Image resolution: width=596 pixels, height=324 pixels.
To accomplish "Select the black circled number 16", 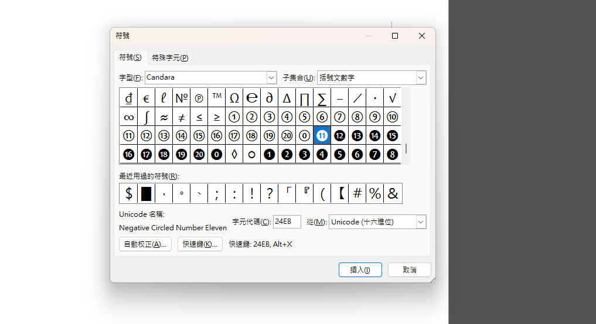I will 128,154.
